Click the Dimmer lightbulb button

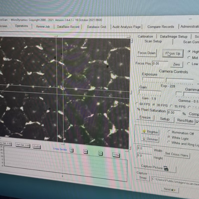[150, 139]
